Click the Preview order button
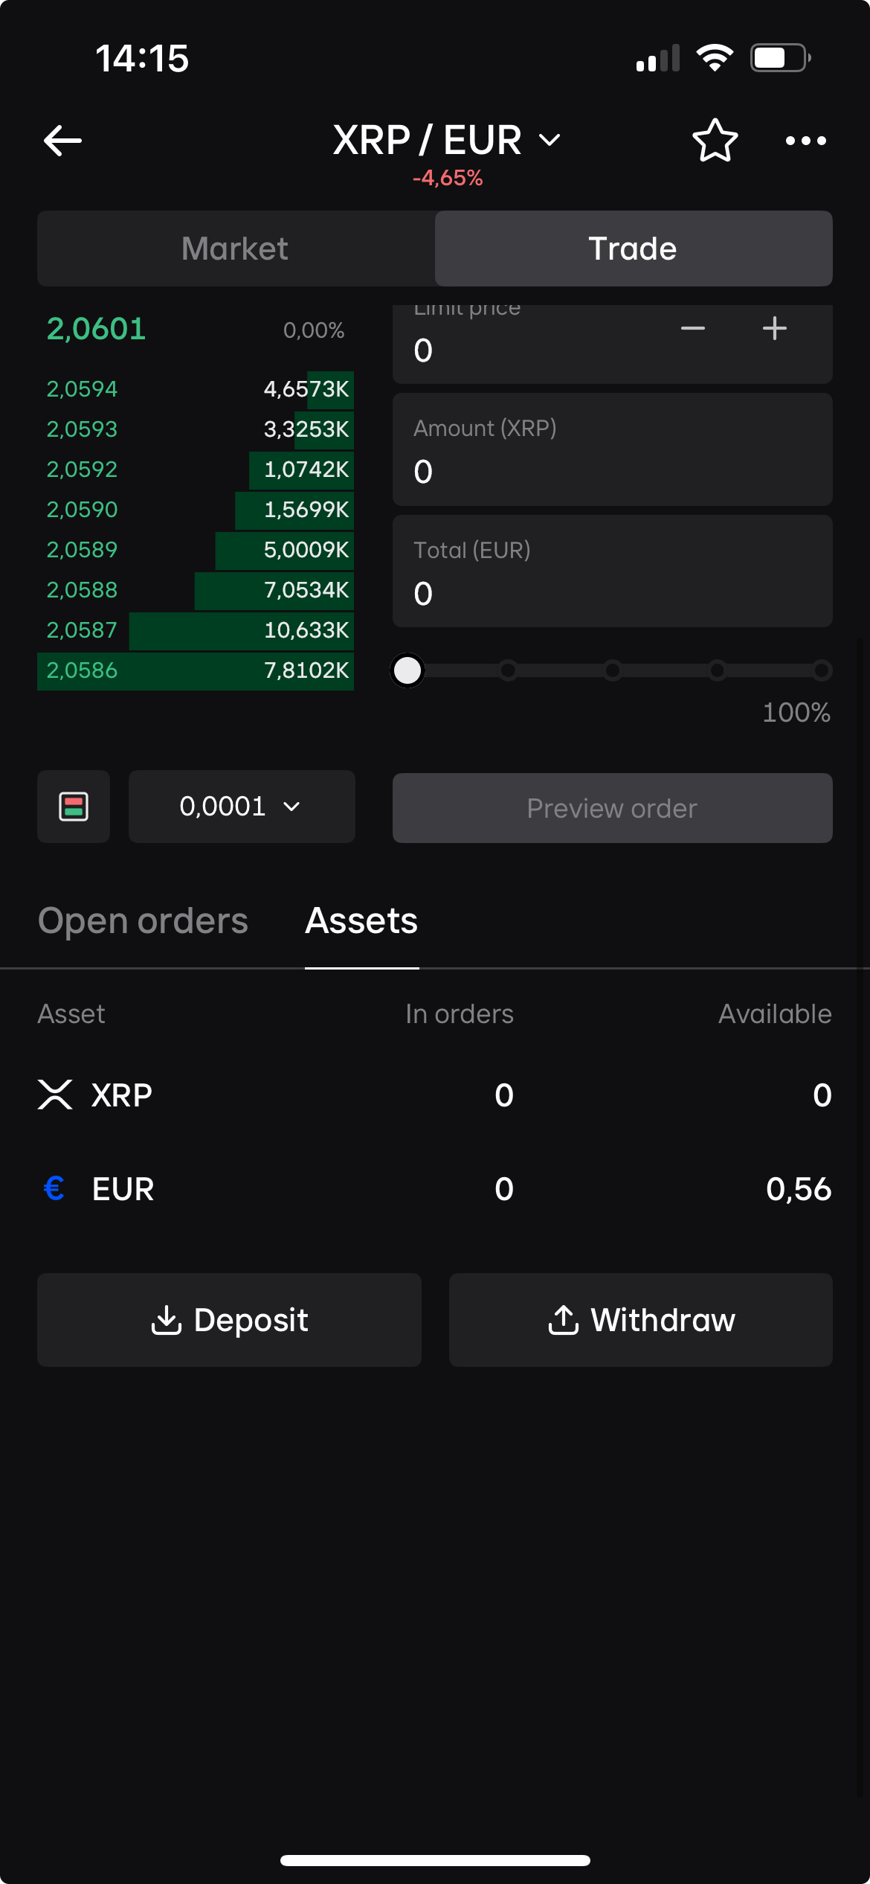 tap(612, 808)
